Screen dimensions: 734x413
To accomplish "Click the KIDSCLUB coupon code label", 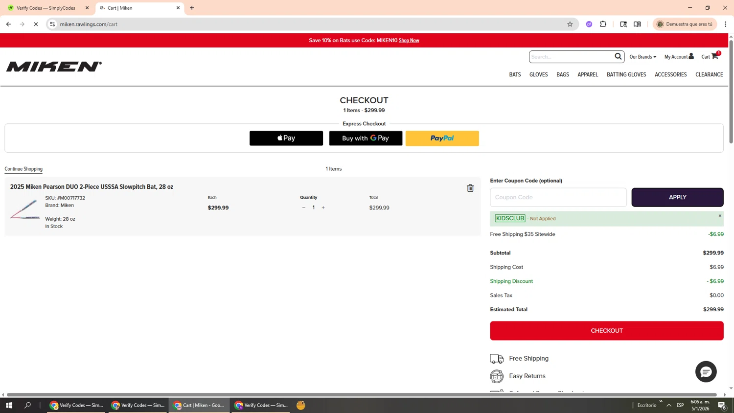I will [x=510, y=218].
